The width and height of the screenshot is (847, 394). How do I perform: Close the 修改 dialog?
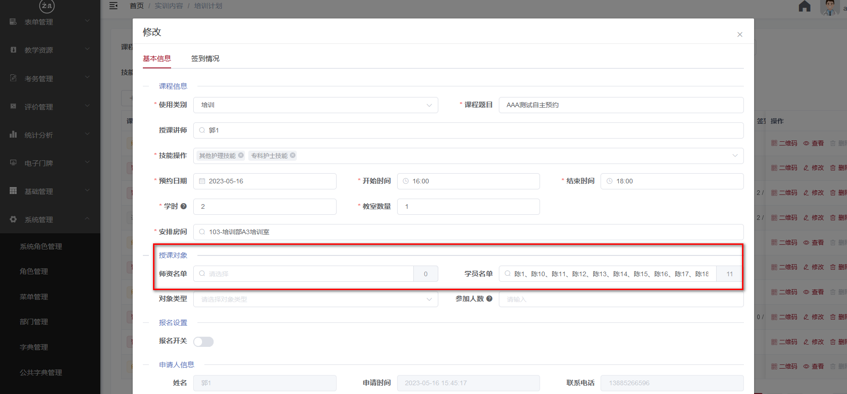point(740,35)
